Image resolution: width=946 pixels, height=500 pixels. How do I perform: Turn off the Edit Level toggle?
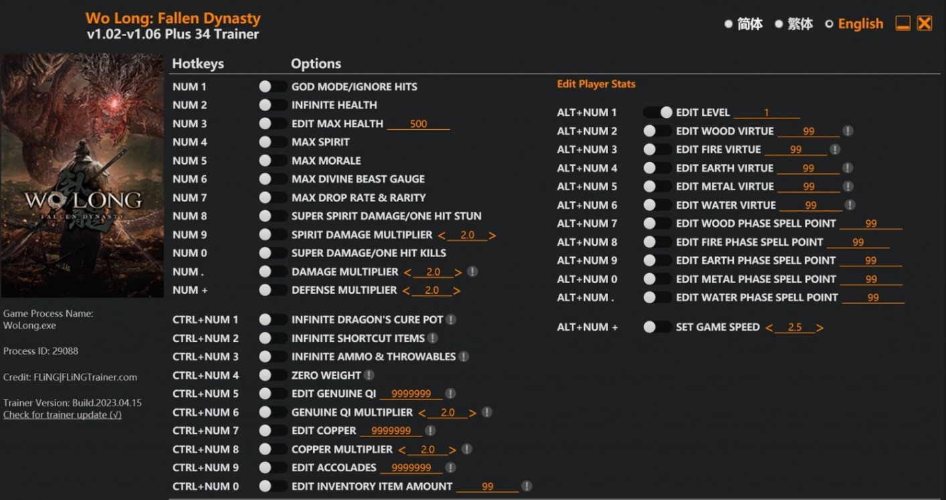tap(657, 112)
